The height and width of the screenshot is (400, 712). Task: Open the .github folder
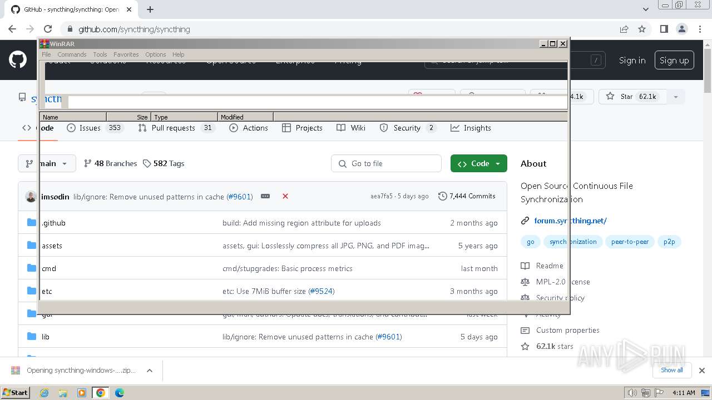pos(53,223)
